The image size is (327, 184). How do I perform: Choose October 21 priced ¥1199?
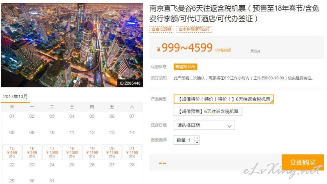[132, 152]
